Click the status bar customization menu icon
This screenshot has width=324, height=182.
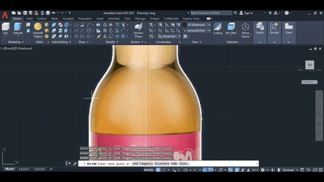pos(320,170)
